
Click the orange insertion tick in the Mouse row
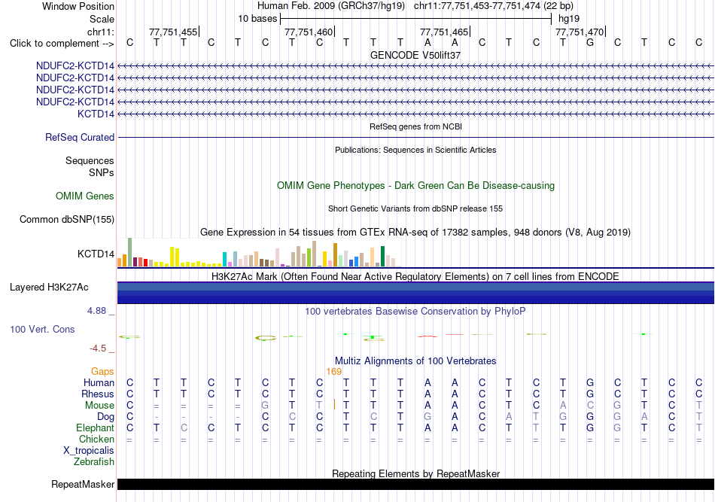pos(335,404)
